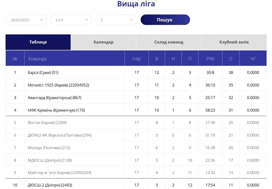This screenshot has height=189, width=272.
Task: Click the Команда column header
Action: [37, 59]
